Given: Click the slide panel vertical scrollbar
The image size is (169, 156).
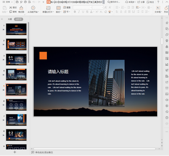Looking at the screenshot, I should point(29,42).
